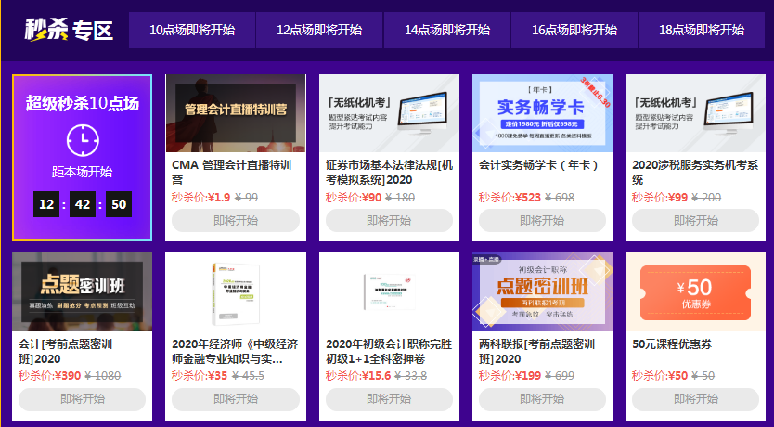Image resolution: width=774 pixels, height=427 pixels.
Task: Switch to the 12点场即将开始 tab
Action: [x=319, y=30]
